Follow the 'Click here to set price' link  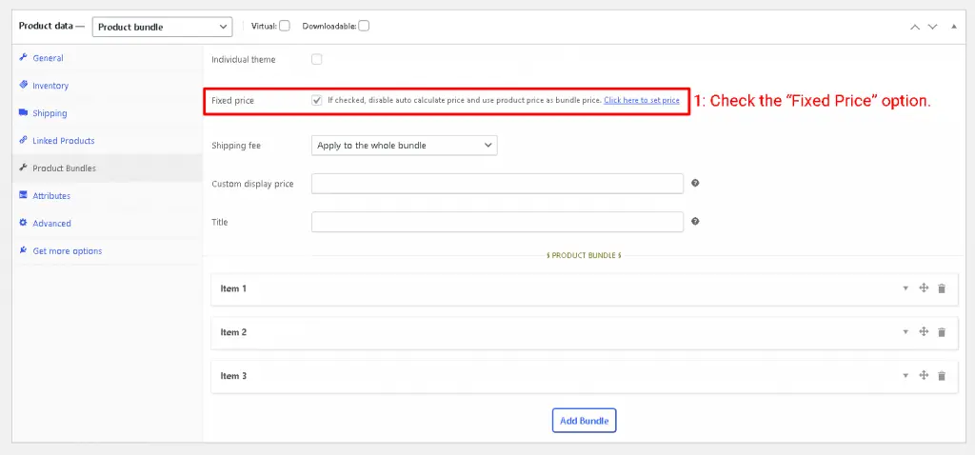641,100
